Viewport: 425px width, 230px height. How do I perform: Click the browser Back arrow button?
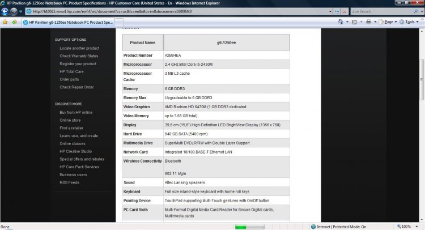click(5, 11)
